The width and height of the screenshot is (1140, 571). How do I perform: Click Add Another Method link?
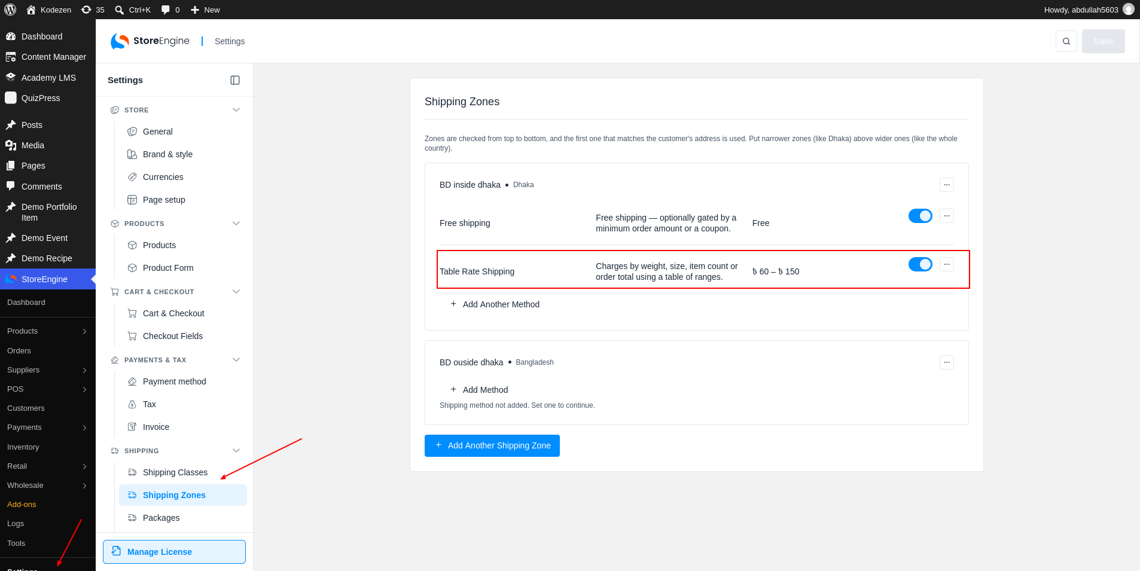click(x=495, y=304)
